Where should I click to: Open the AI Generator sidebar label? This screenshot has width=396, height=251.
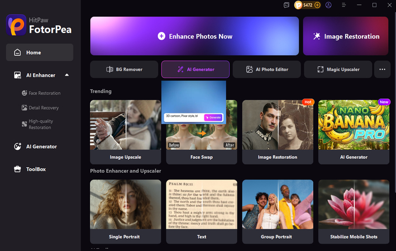pyautogui.click(x=41, y=146)
